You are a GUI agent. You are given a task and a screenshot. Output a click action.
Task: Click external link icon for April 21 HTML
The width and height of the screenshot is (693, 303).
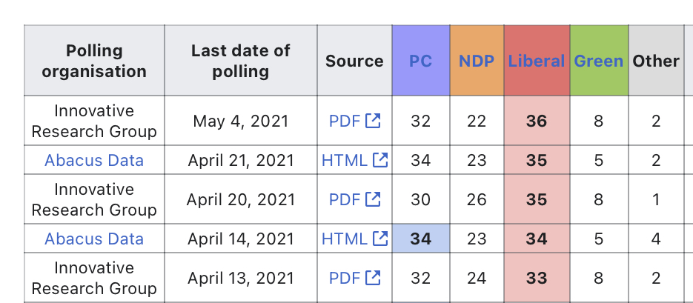click(380, 160)
